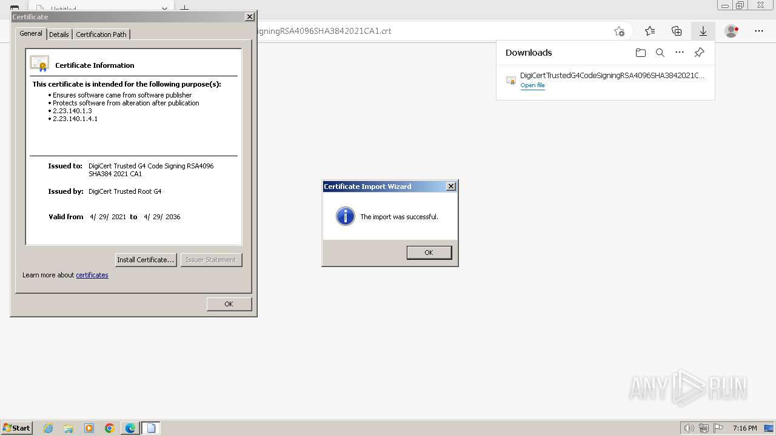Click Open file link in Downloads
776x436 pixels.
pyautogui.click(x=532, y=85)
